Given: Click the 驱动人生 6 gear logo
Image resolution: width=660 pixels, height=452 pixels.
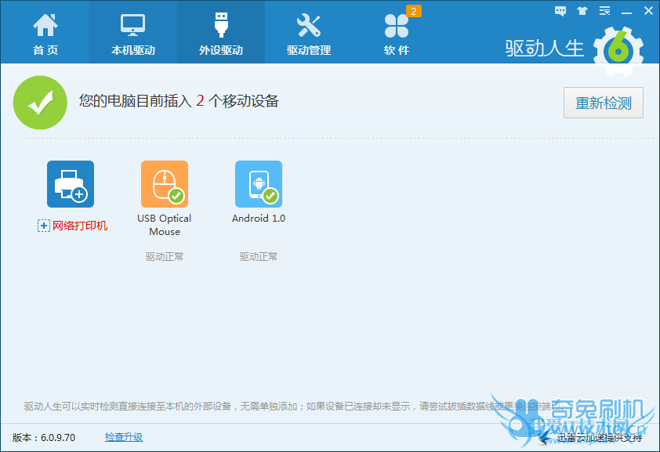Looking at the screenshot, I should point(618,51).
